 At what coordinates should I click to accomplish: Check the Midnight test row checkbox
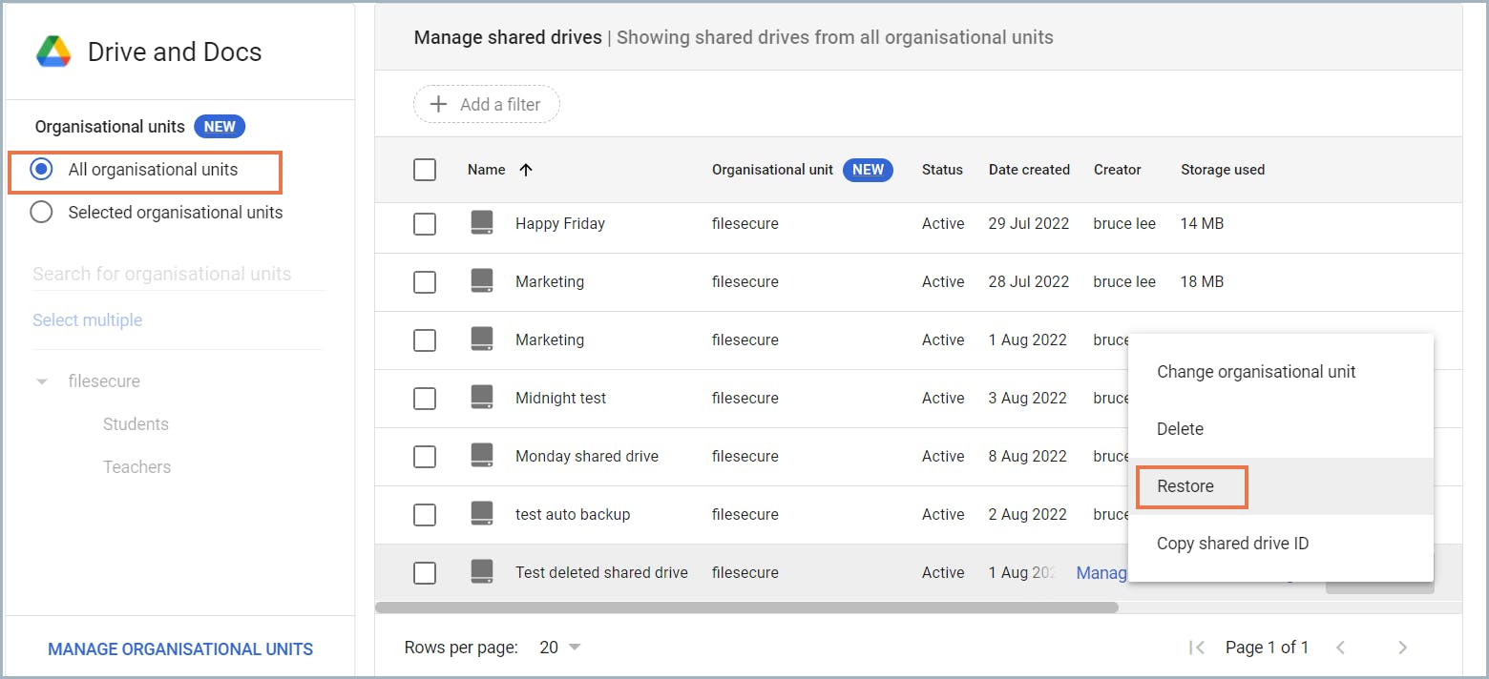[x=425, y=399]
